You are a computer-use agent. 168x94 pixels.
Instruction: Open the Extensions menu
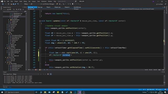(x=44, y=1)
